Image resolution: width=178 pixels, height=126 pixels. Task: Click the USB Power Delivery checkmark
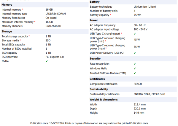coord(135,53)
